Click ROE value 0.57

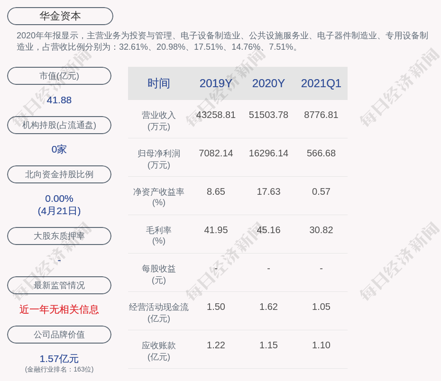pos(321,191)
